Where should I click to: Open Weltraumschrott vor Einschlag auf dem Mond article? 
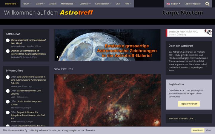click(28, 41)
